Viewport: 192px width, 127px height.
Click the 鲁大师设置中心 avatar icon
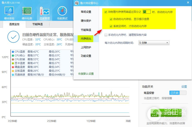77,3
